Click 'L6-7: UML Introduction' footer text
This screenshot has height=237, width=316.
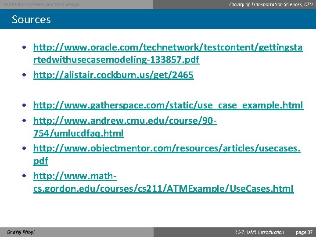(x=259, y=232)
